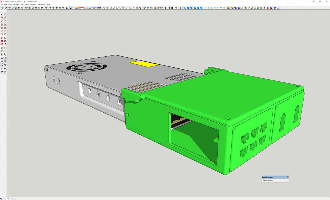Expand the Window menu
The height and width of the screenshot is (200, 330).
tap(33, 5)
